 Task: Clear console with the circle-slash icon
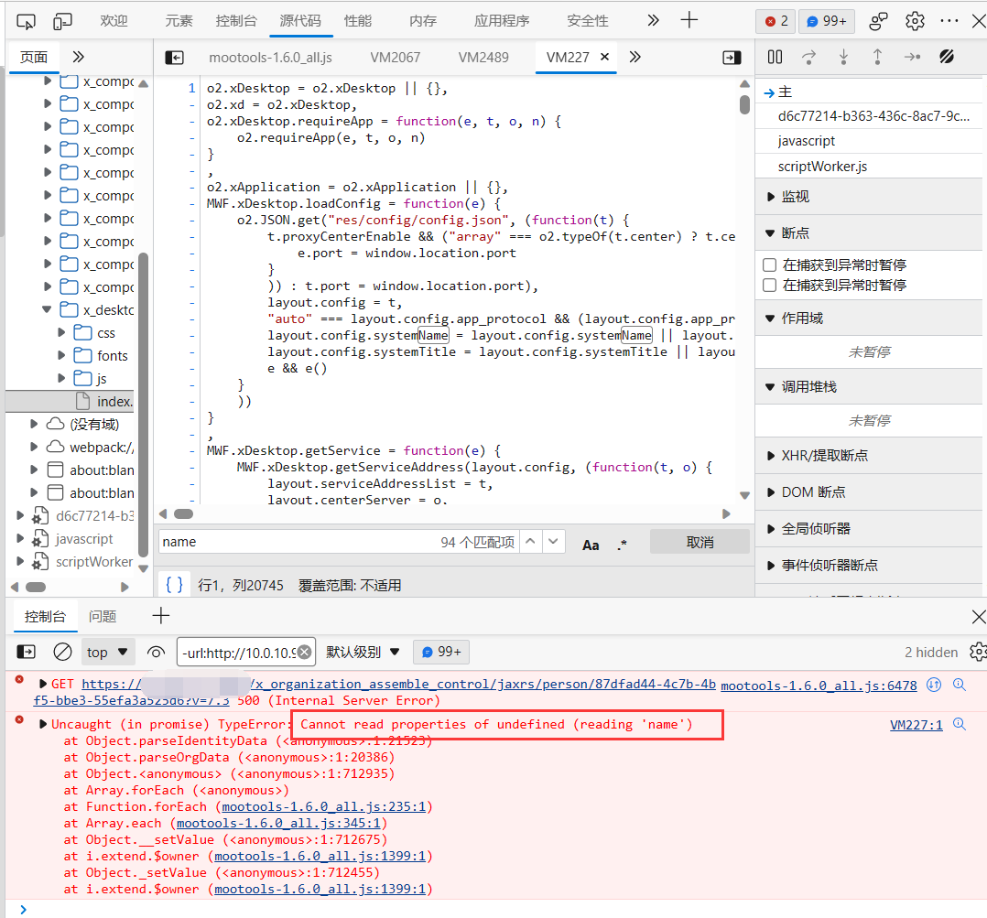tap(62, 652)
